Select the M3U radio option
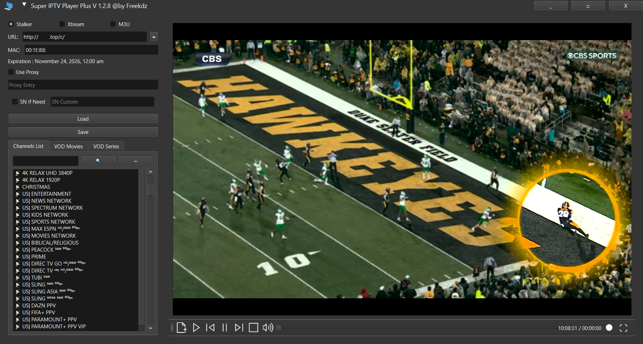This screenshot has width=643, height=344. 113,24
